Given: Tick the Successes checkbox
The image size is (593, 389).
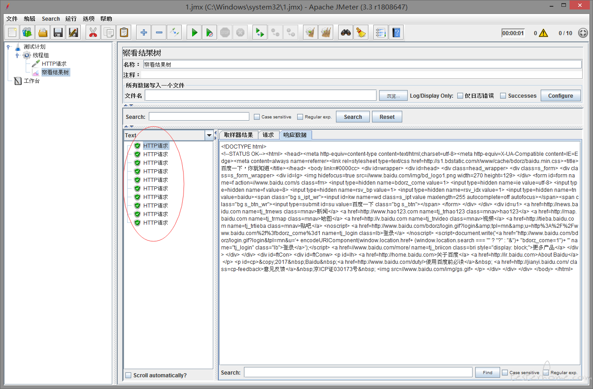Looking at the screenshot, I should click(x=503, y=95).
